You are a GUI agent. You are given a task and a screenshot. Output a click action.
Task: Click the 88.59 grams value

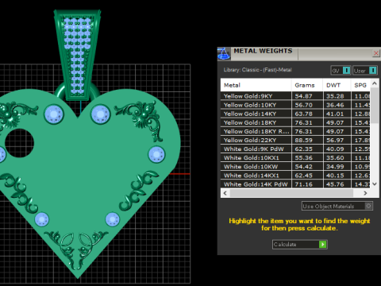click(303, 140)
